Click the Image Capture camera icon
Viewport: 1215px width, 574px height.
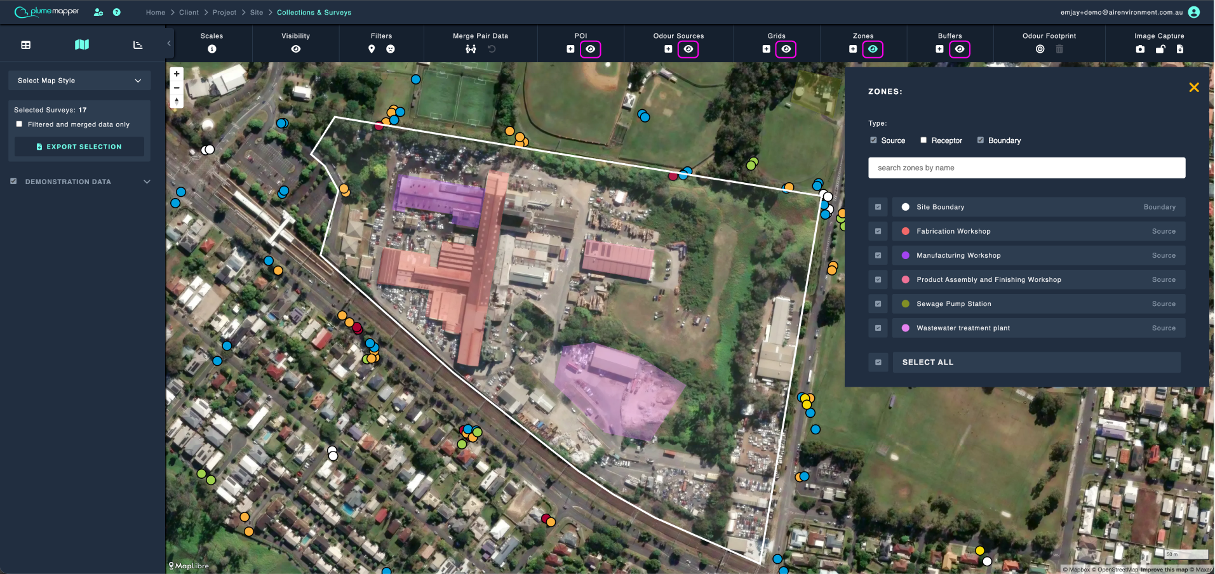(1140, 49)
